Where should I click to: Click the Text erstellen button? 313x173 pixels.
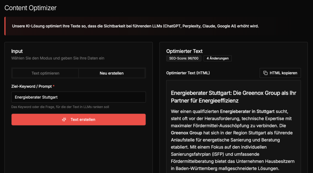[x=79, y=120]
